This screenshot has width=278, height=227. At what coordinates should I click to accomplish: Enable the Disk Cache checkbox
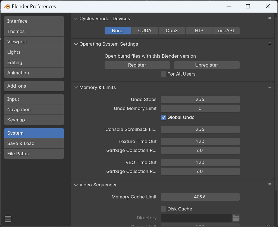coord(164,209)
